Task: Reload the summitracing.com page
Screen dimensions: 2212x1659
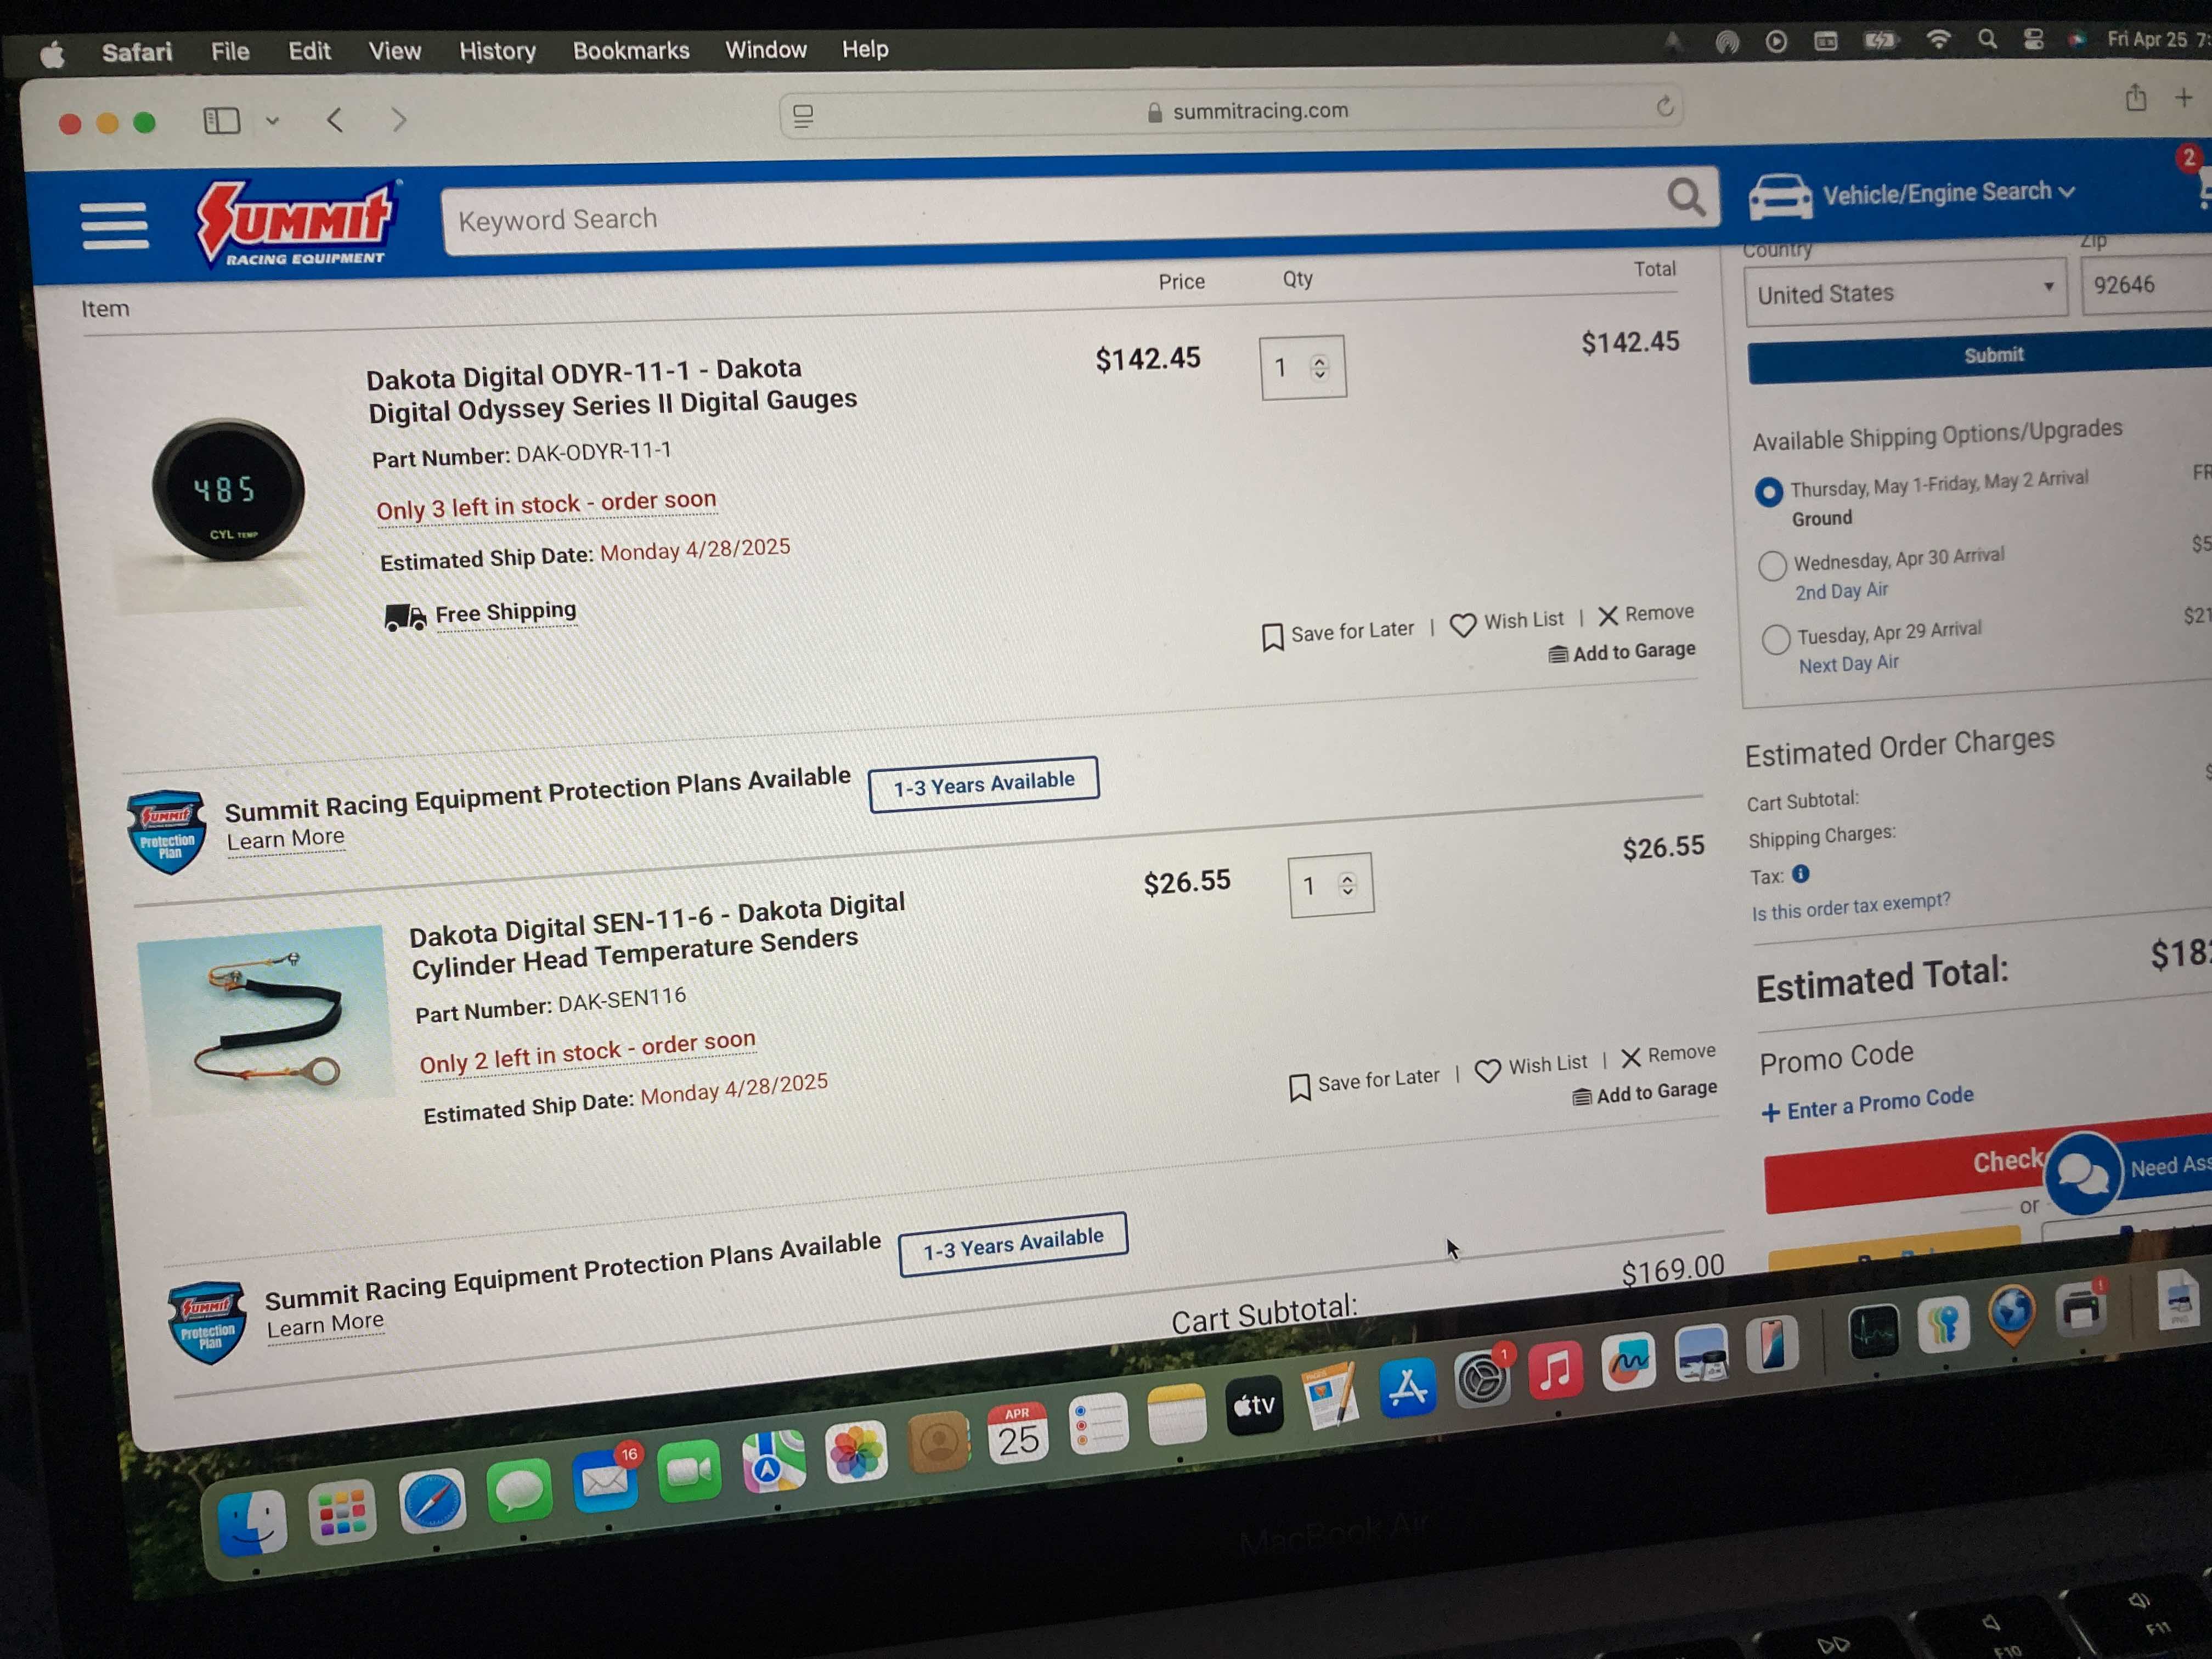Action: click(x=1664, y=106)
